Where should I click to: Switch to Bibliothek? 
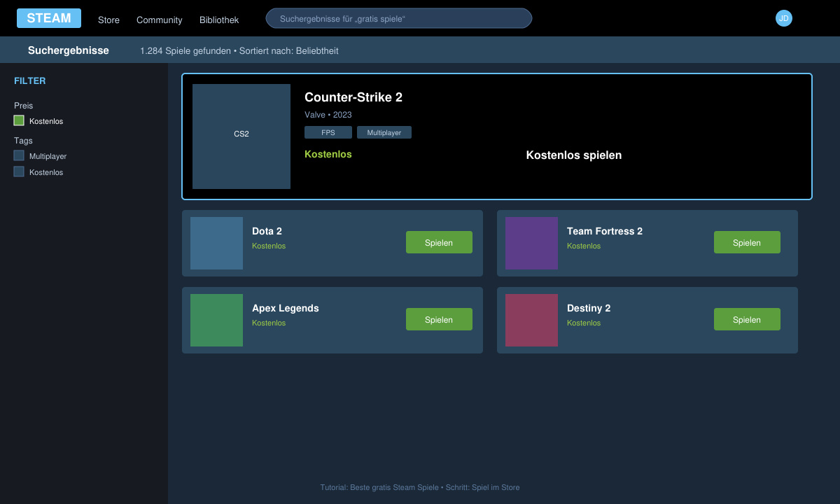219,20
